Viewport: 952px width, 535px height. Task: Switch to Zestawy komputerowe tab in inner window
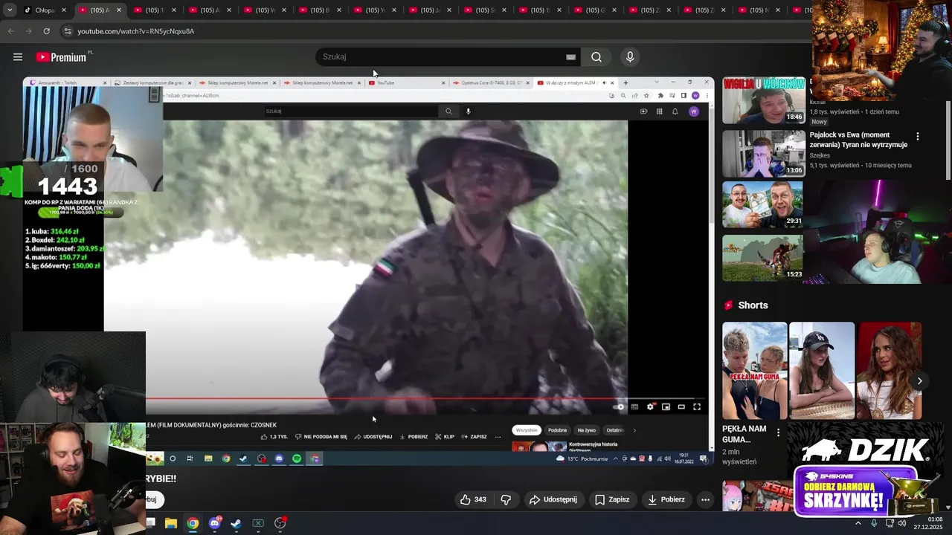coord(153,82)
